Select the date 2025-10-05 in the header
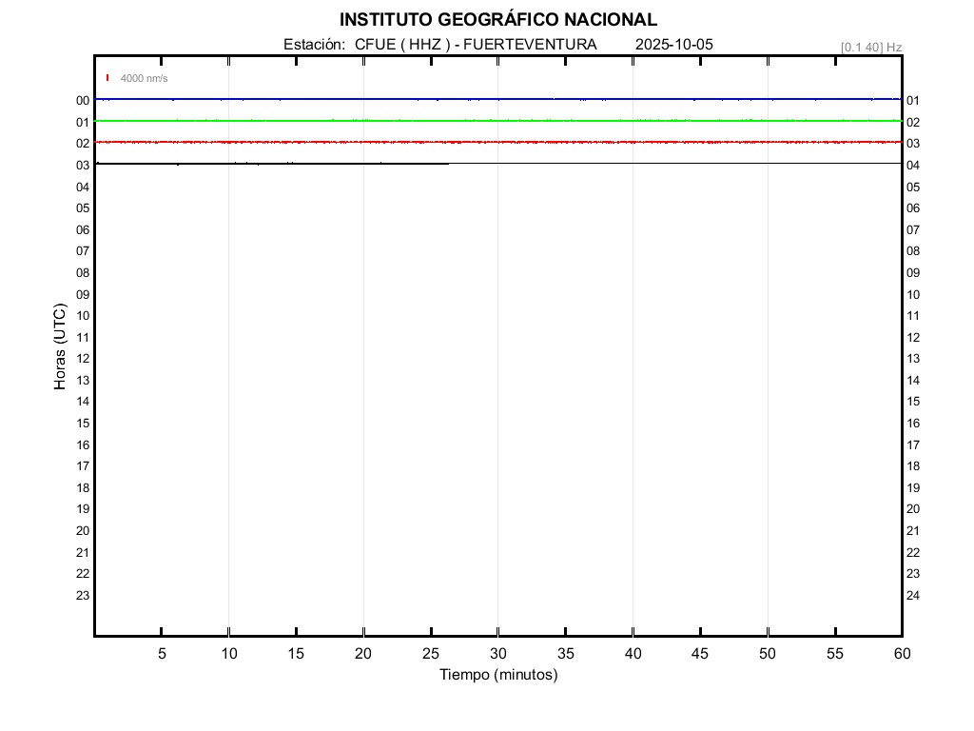The height and width of the screenshot is (731, 974). (673, 45)
